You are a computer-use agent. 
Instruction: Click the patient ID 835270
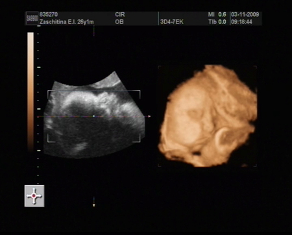pos(49,14)
